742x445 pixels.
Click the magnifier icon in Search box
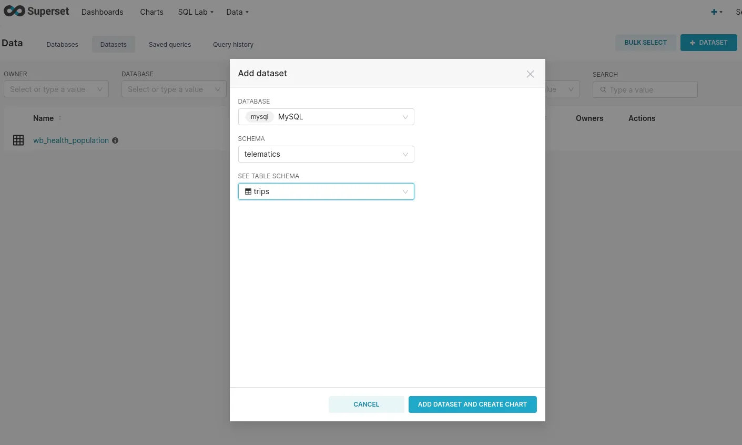tap(603, 90)
